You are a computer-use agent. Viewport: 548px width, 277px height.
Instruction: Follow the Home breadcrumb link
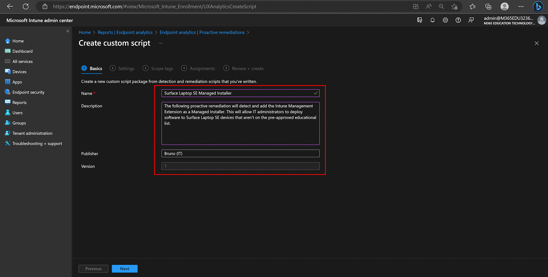point(85,32)
